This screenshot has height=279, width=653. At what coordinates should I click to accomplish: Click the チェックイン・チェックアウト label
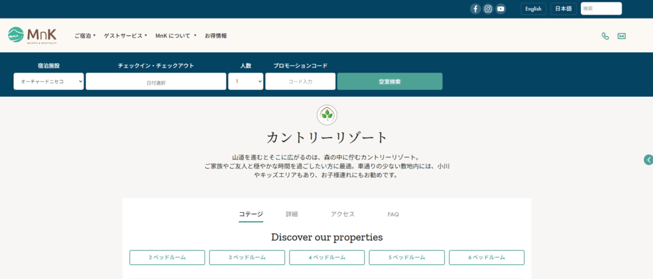click(x=156, y=66)
